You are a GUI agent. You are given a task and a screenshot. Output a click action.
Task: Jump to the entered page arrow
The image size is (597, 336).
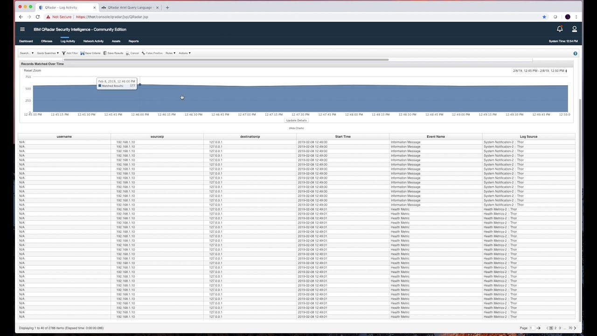click(538, 328)
